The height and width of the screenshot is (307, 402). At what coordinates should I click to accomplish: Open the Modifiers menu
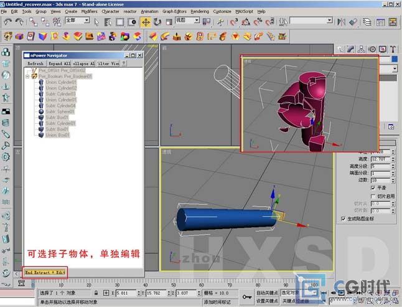tap(89, 12)
